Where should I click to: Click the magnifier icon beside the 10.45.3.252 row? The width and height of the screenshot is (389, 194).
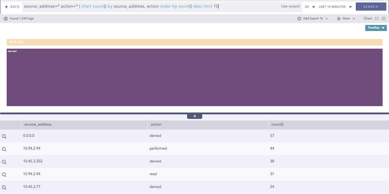pyautogui.click(x=4, y=162)
